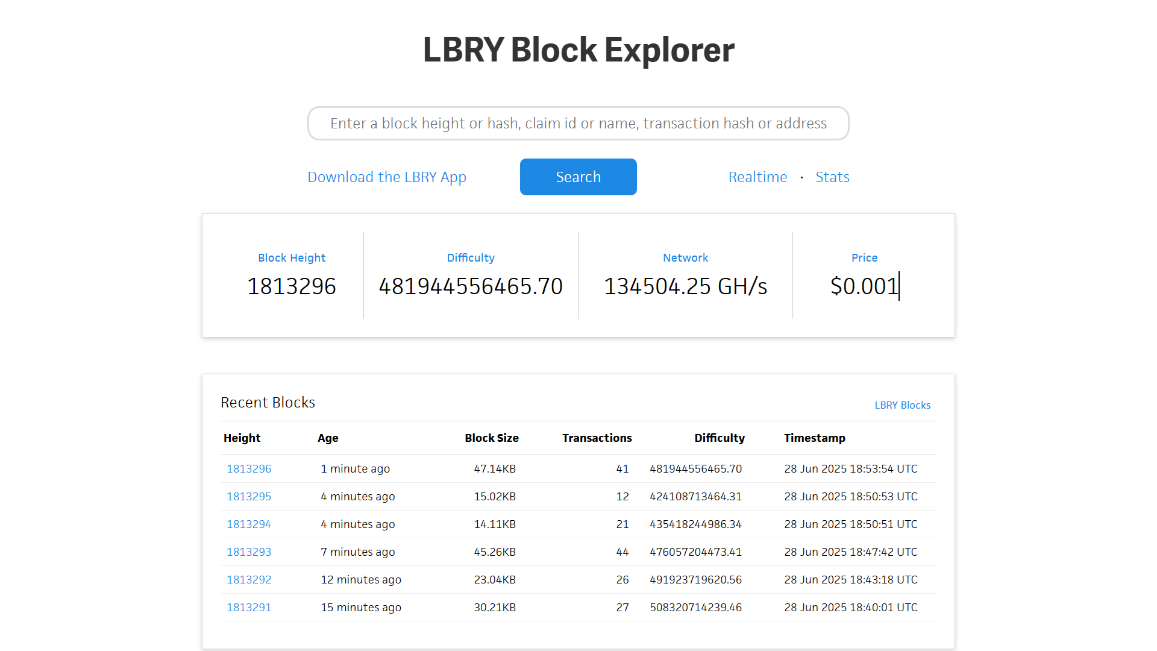The height and width of the screenshot is (651, 1157).
Task: Open block 1813291 details
Action: click(x=249, y=608)
